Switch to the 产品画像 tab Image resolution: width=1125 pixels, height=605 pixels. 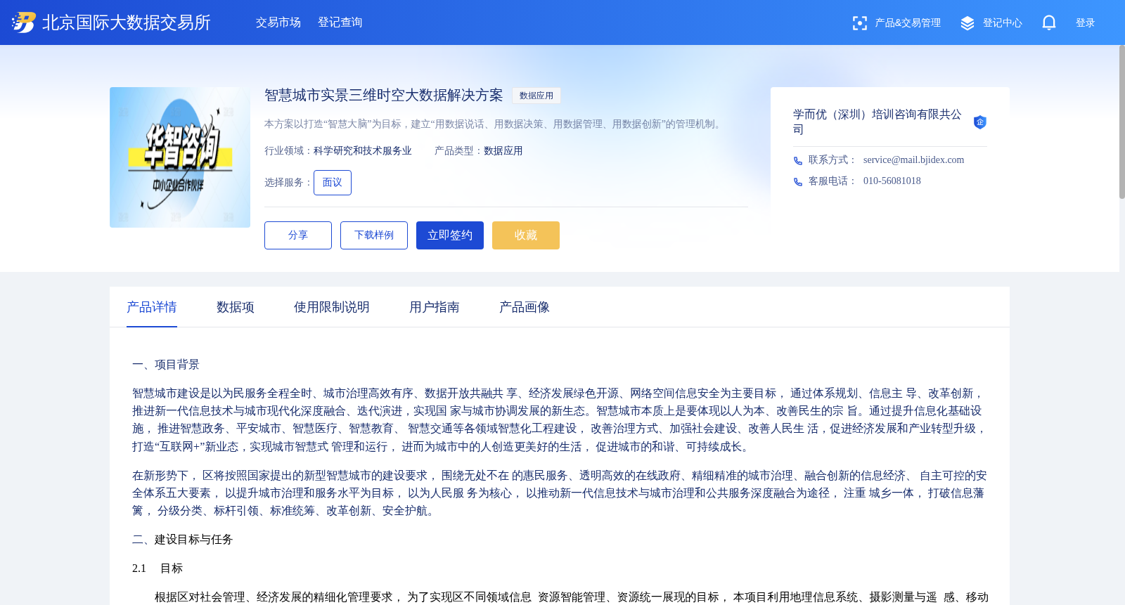[525, 307]
